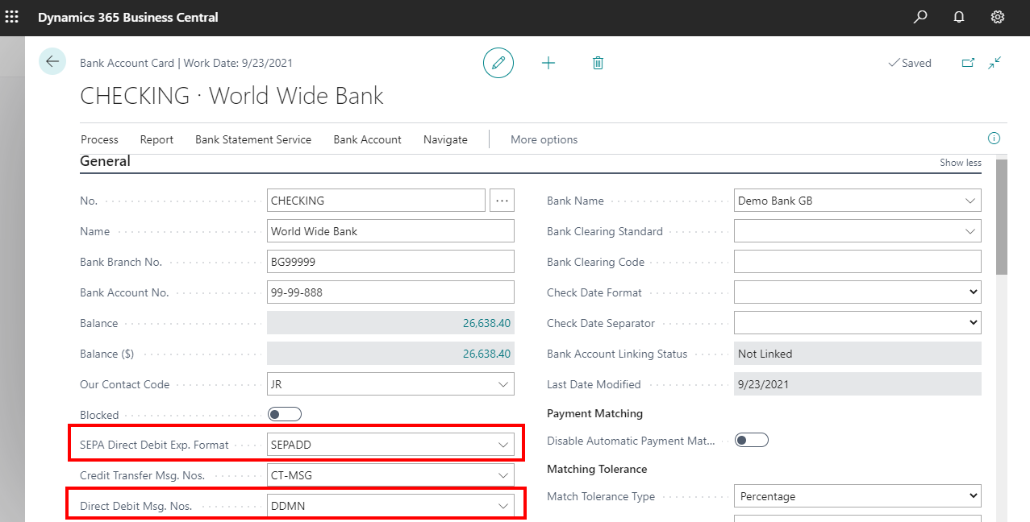Image resolution: width=1030 pixels, height=522 pixels.
Task: Open page in new window icon
Action: (968, 63)
